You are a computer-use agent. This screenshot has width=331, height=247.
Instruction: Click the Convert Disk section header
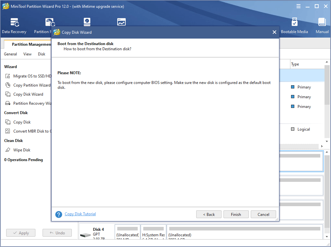(x=16, y=113)
